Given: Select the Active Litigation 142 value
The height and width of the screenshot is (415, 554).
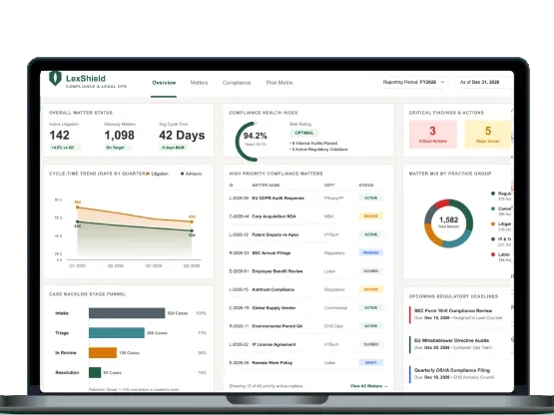Looking at the screenshot, I should pyautogui.click(x=59, y=135).
